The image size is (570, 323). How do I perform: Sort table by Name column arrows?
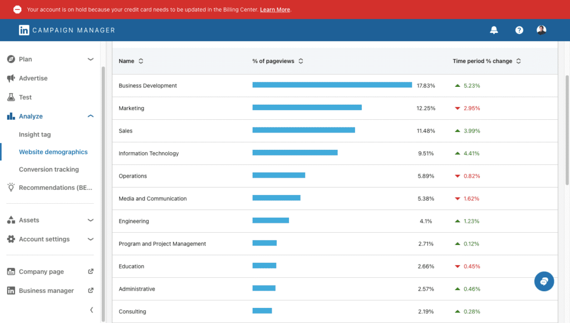pyautogui.click(x=141, y=61)
